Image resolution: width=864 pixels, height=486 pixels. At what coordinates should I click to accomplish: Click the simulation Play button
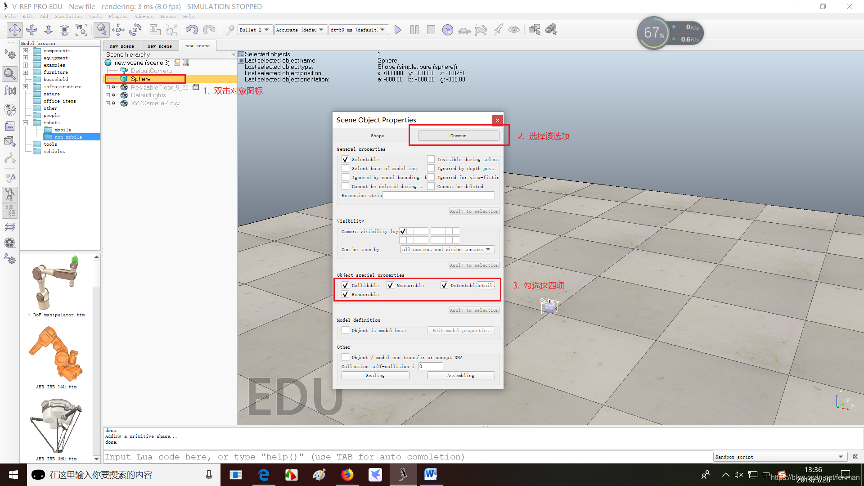click(x=398, y=30)
